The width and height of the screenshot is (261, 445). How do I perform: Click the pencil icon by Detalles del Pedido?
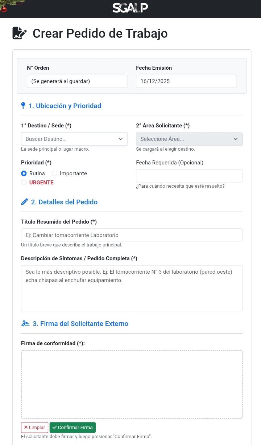point(24,202)
